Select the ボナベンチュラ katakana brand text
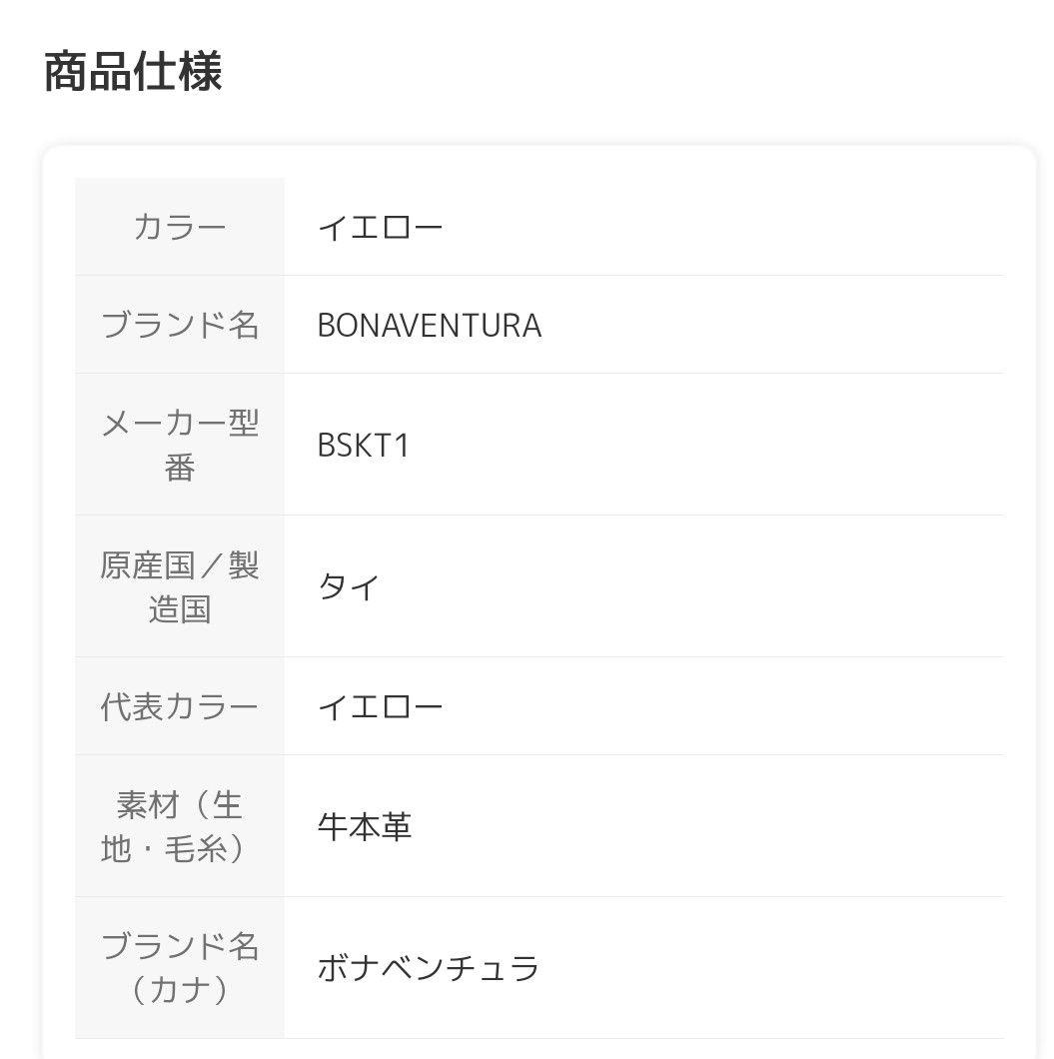The height and width of the screenshot is (1059, 1054). pos(428,968)
